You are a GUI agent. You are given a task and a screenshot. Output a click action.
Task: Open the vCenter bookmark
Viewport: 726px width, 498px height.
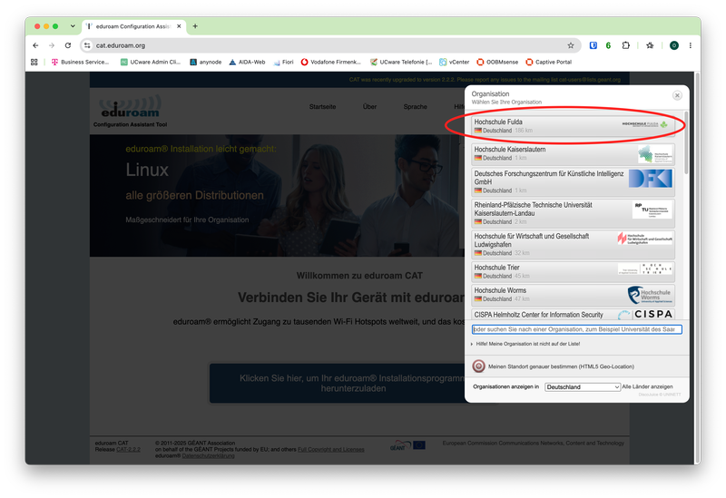[x=455, y=62]
